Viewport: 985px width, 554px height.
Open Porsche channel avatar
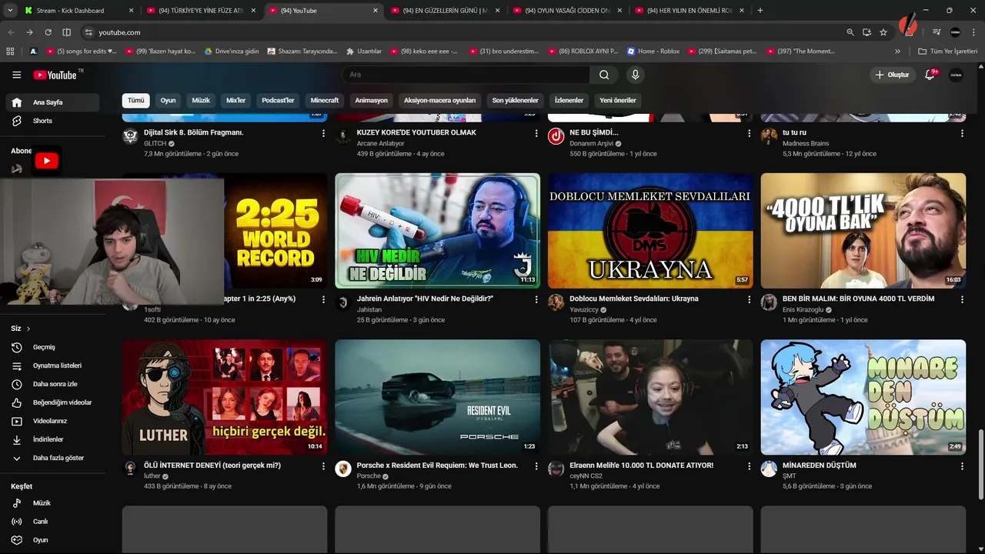[x=343, y=469]
